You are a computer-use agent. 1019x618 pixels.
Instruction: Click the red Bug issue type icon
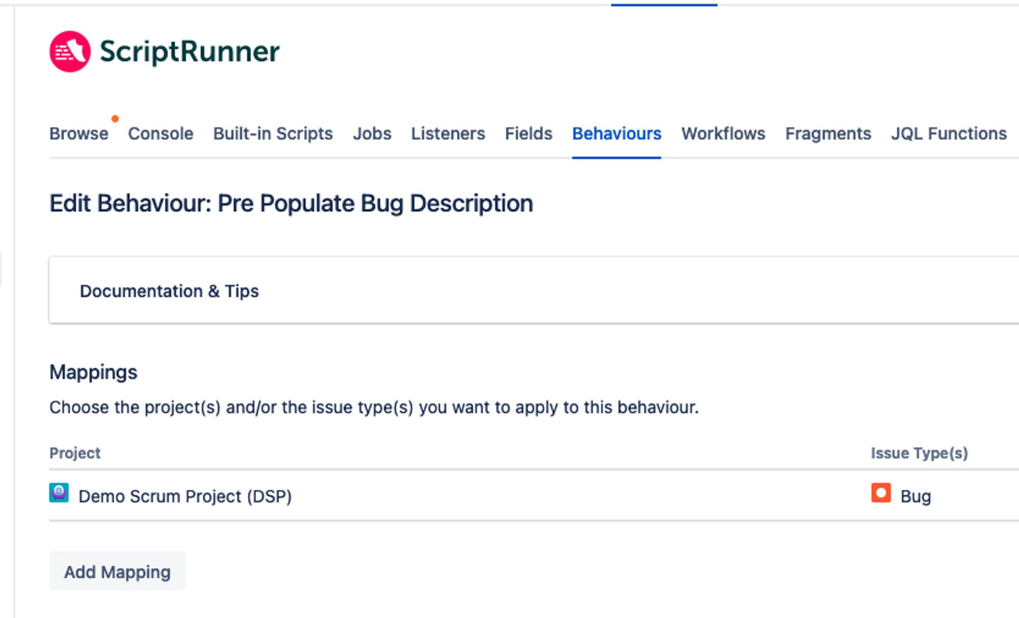pos(880,493)
